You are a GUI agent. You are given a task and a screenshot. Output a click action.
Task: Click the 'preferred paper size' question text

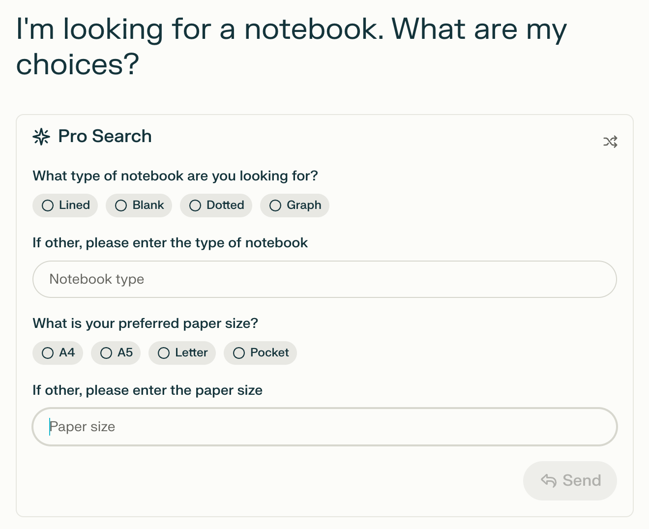pyautogui.click(x=145, y=323)
